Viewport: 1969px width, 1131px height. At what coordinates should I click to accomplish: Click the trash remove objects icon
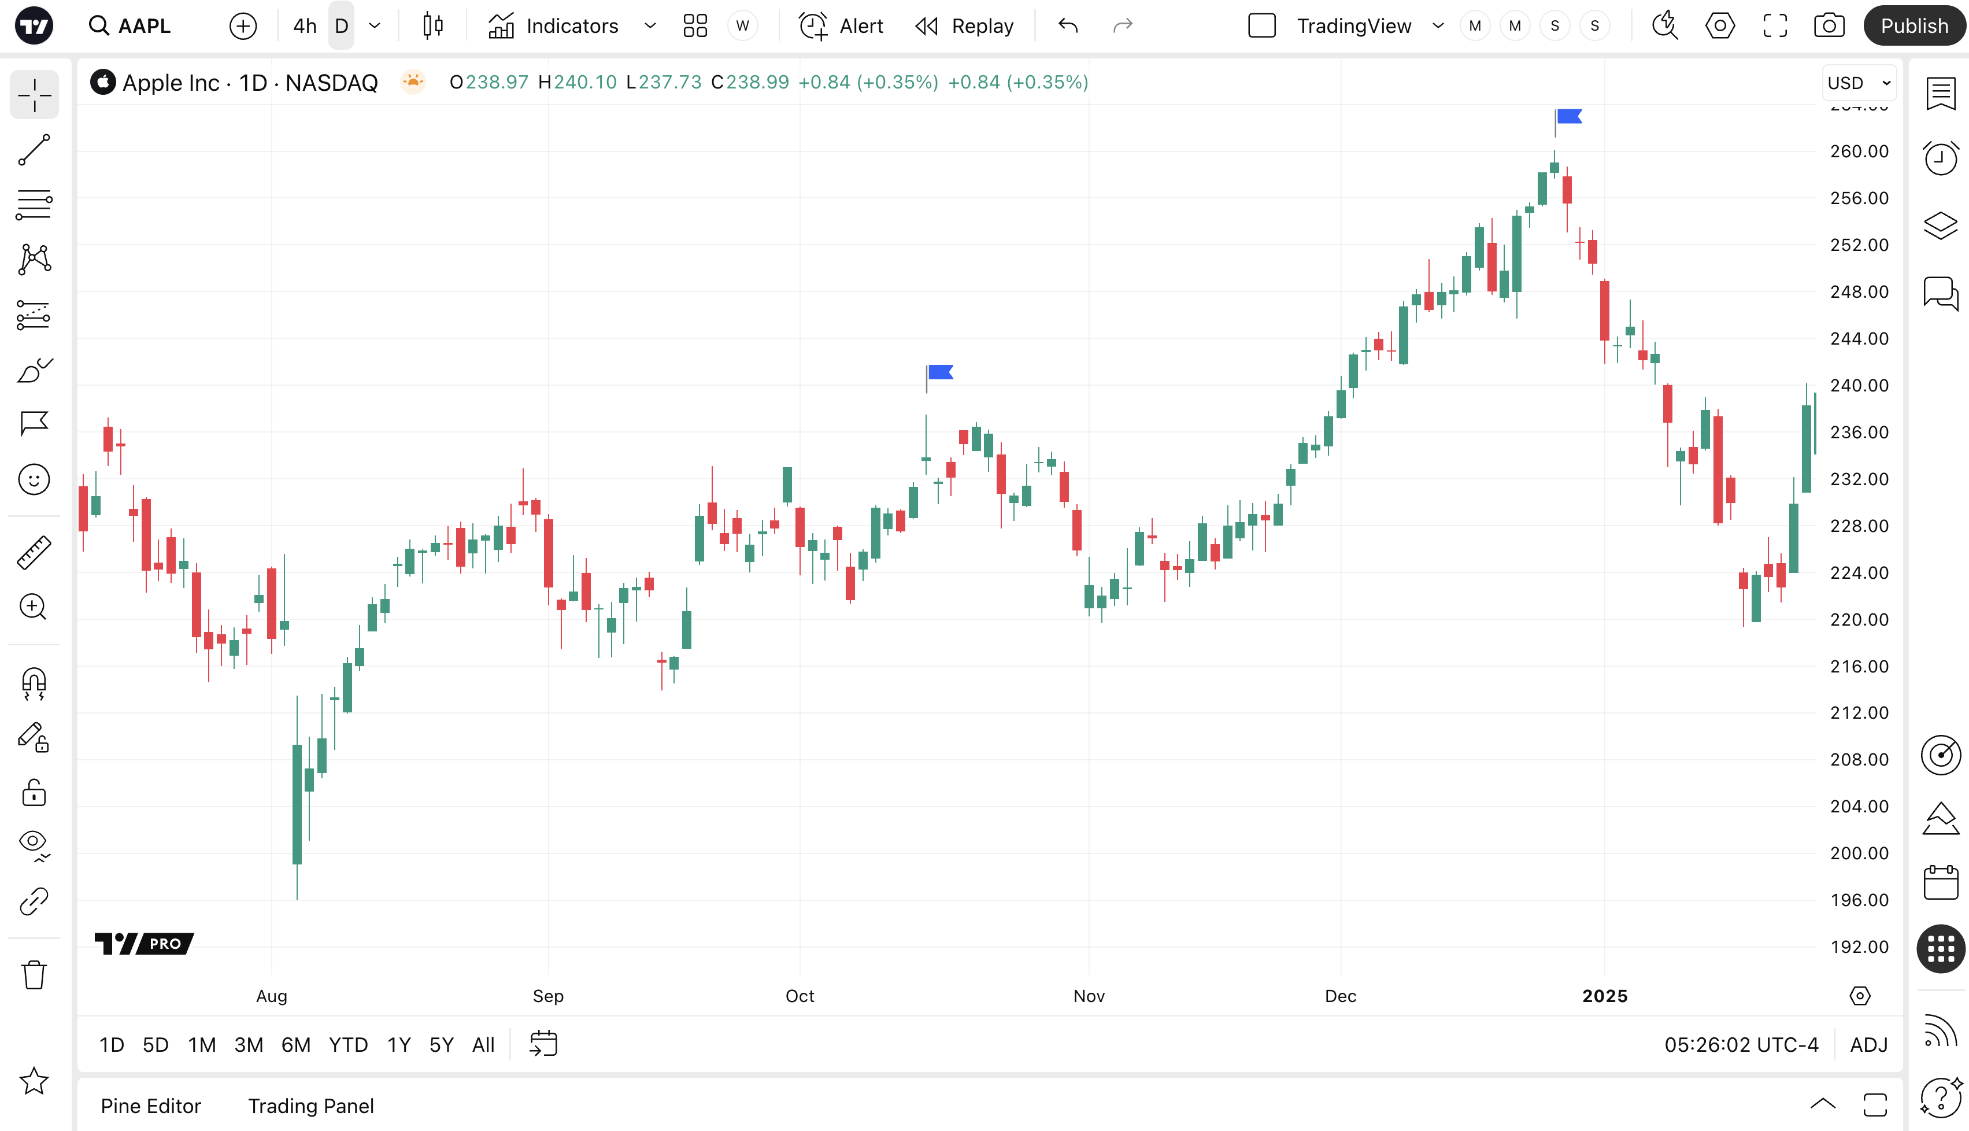coord(34,974)
